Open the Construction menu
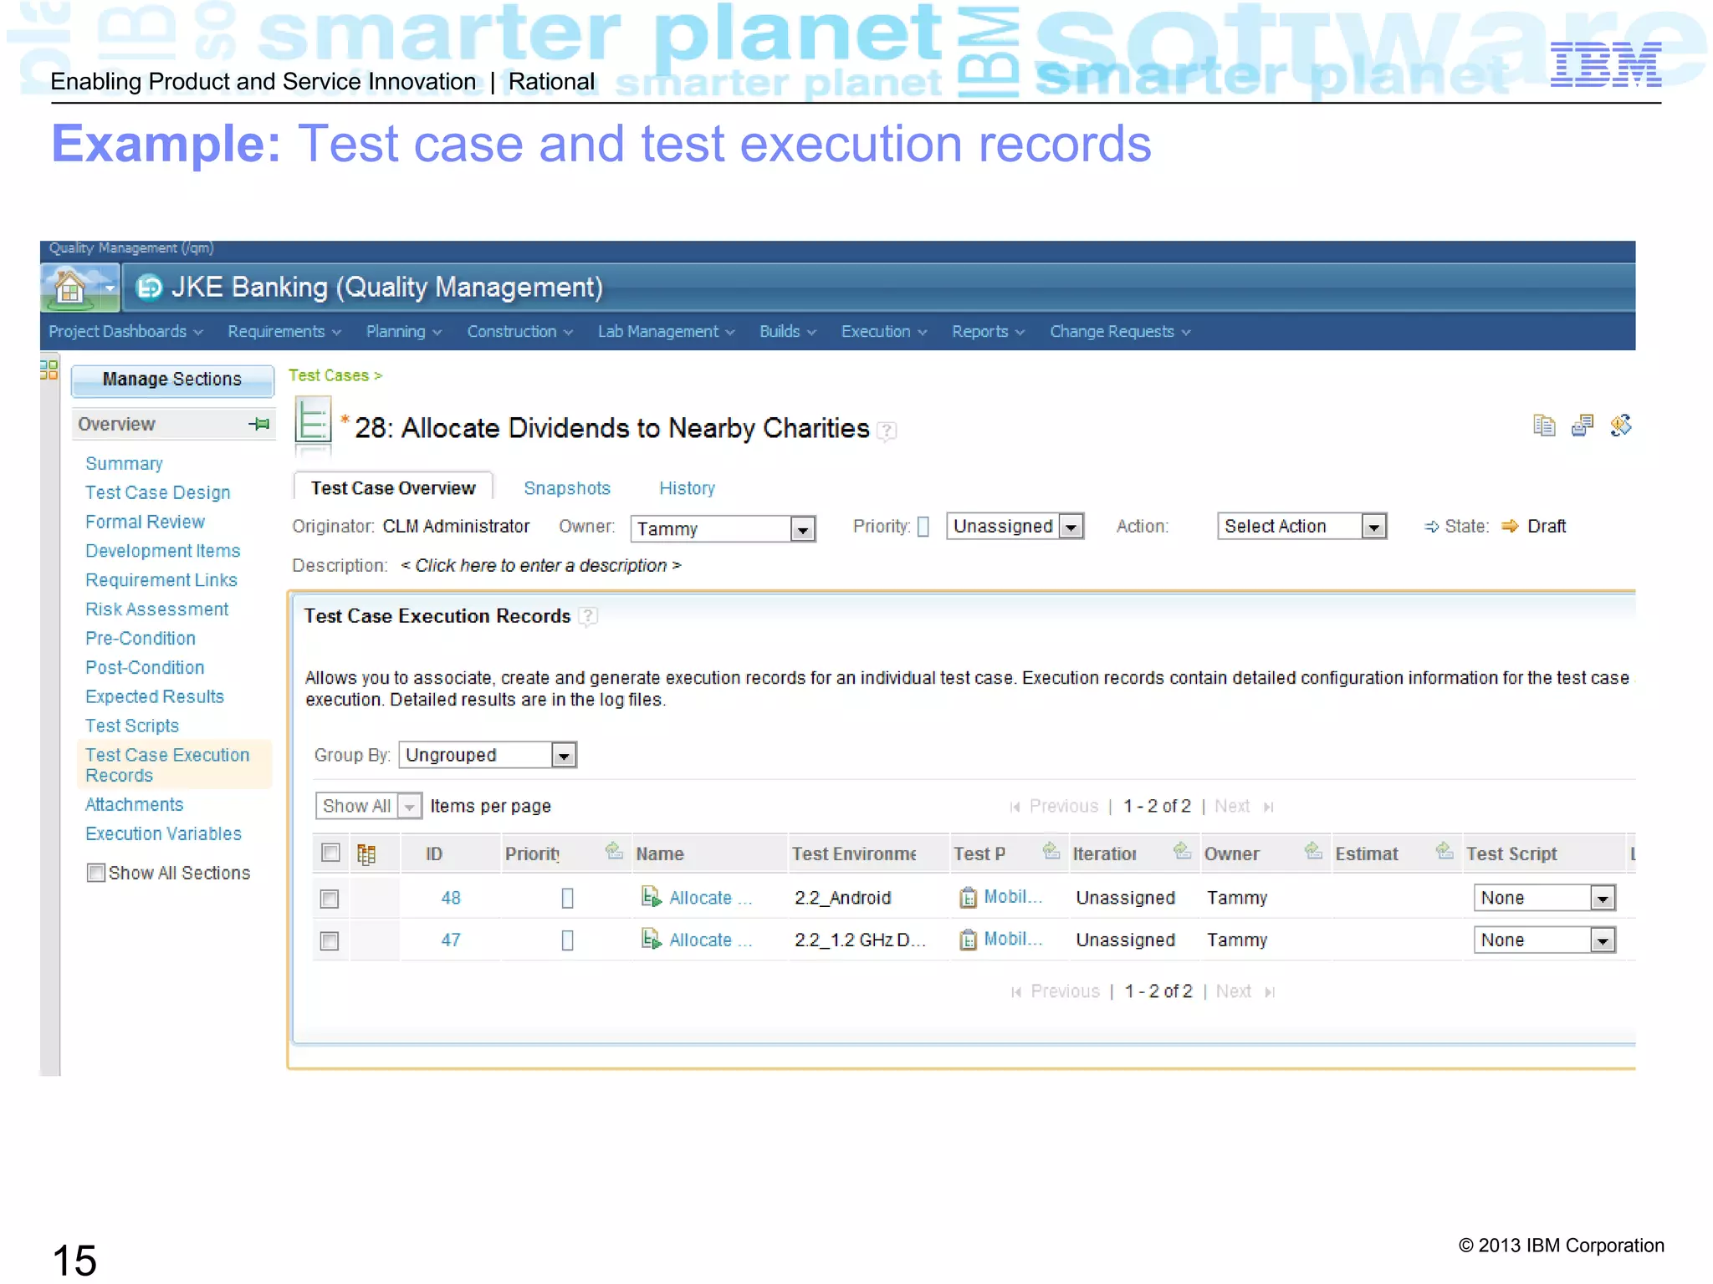The image size is (1713, 1284). click(x=520, y=332)
